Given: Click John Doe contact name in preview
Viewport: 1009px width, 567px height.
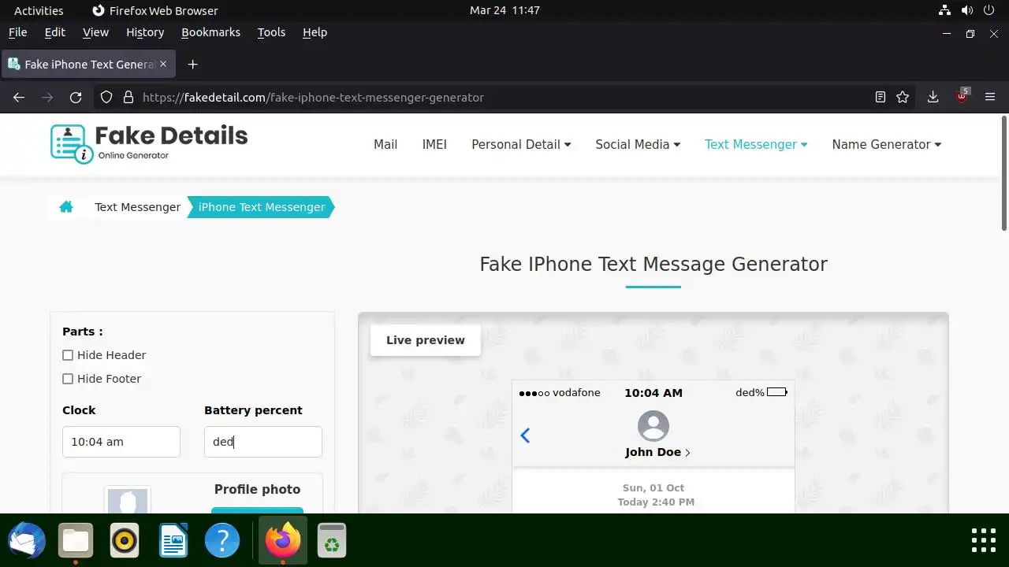Looking at the screenshot, I should coord(653,452).
